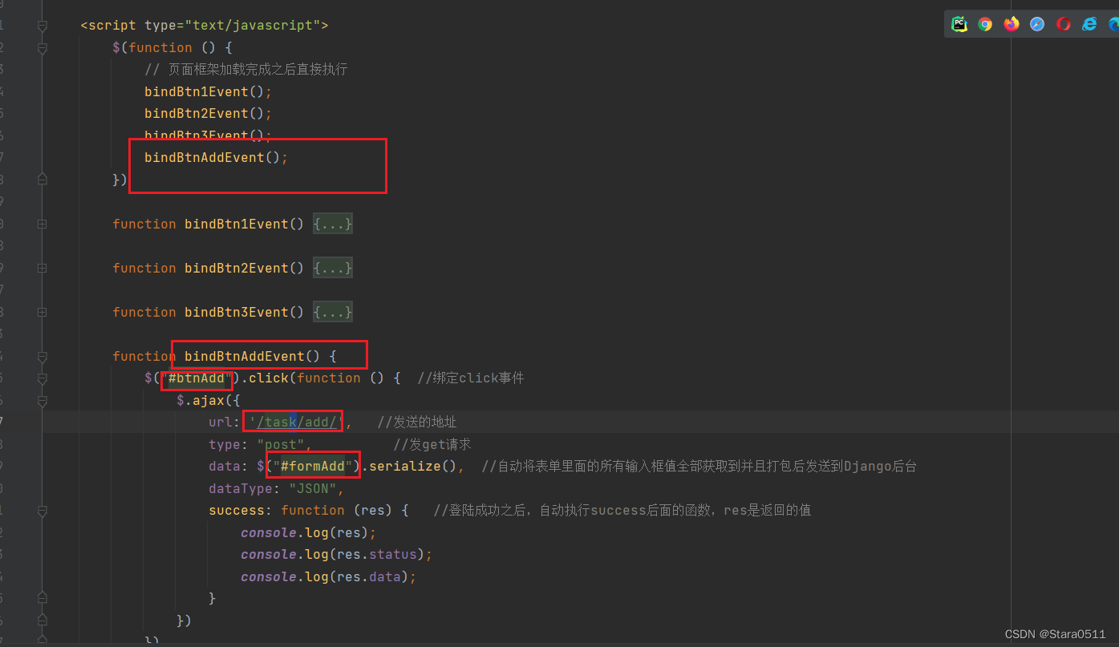Collapse bindBtnAddEvent function fold marker
The image size is (1119, 647).
[43, 357]
